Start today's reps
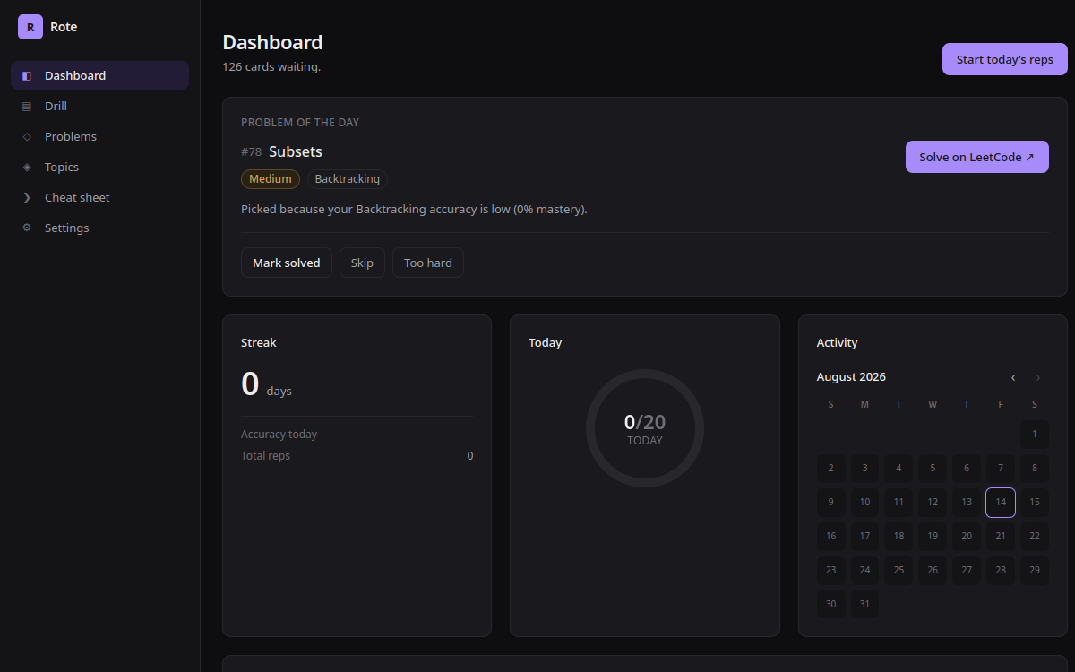 (x=1005, y=59)
